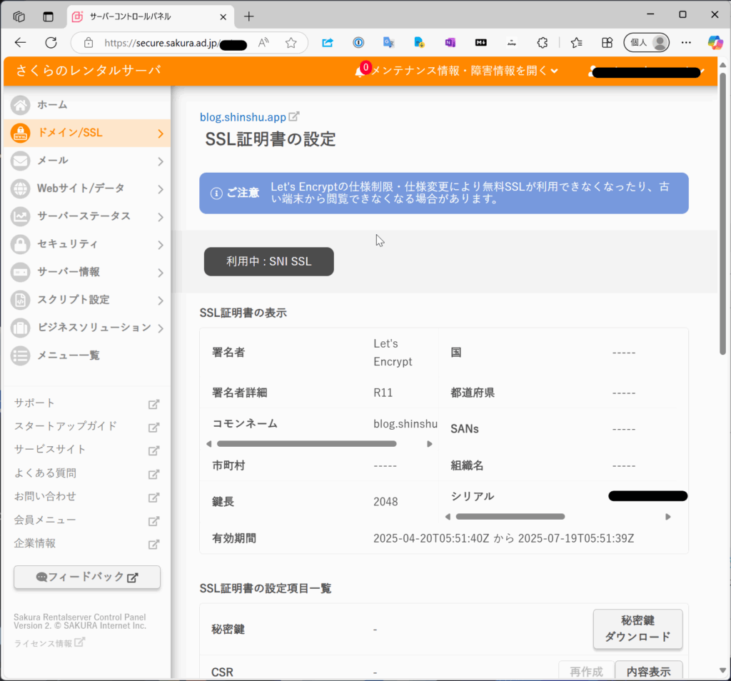The width and height of the screenshot is (731, 681).
Task: Open the Favorites list
Action: click(576, 43)
